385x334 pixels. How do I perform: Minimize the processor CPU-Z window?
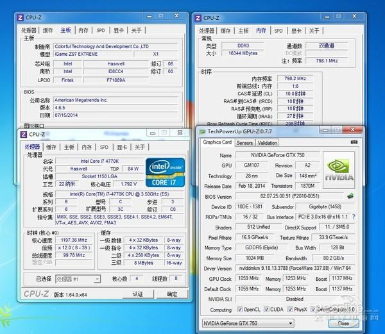click(153, 133)
